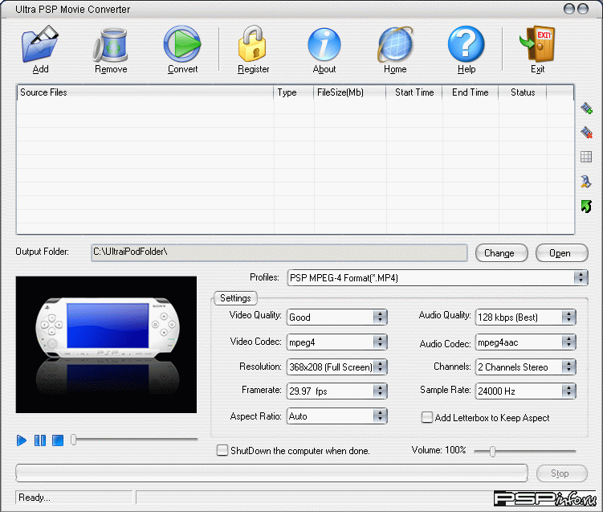The height and width of the screenshot is (512, 603).
Task: Click the Open output folder button
Action: point(560,253)
